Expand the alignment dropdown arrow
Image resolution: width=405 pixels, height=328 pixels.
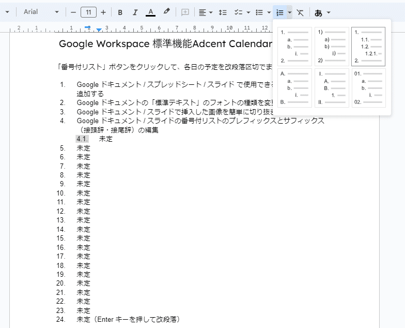click(211, 12)
